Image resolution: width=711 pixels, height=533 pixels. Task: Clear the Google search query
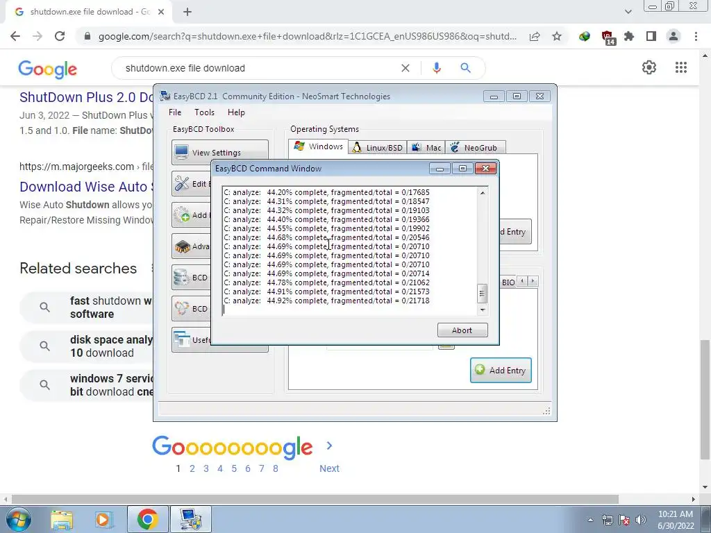405,68
